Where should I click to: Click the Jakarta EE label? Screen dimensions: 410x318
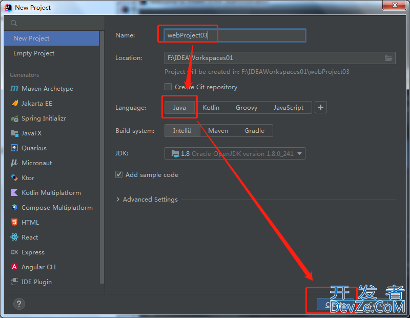point(36,104)
